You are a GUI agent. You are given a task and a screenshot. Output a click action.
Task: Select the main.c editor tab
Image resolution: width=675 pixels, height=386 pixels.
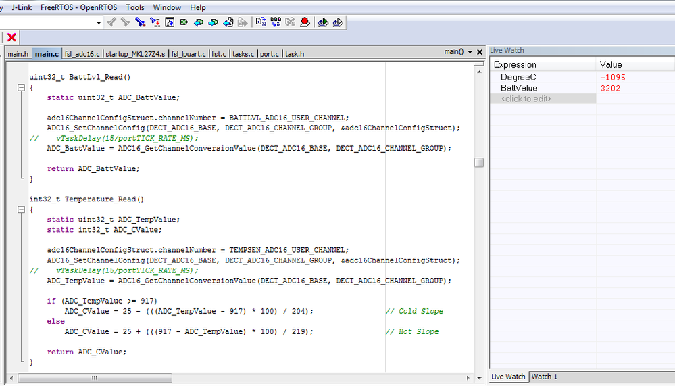47,54
